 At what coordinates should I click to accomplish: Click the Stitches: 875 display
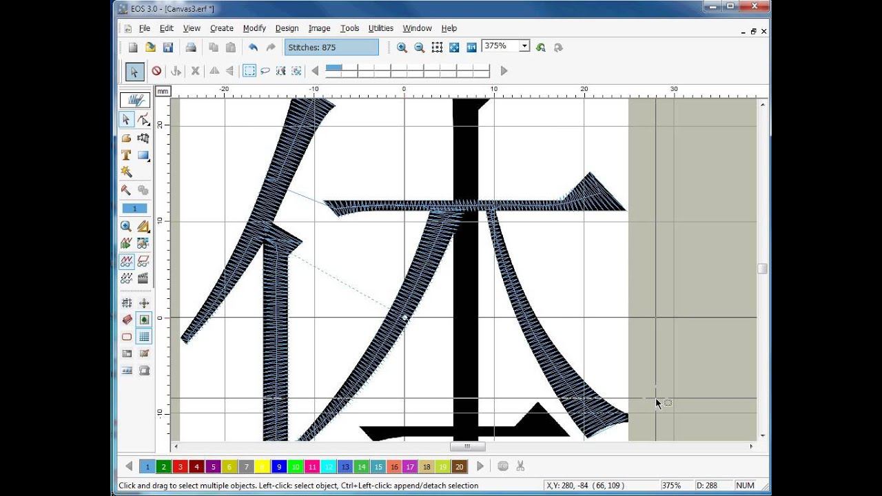tap(331, 48)
